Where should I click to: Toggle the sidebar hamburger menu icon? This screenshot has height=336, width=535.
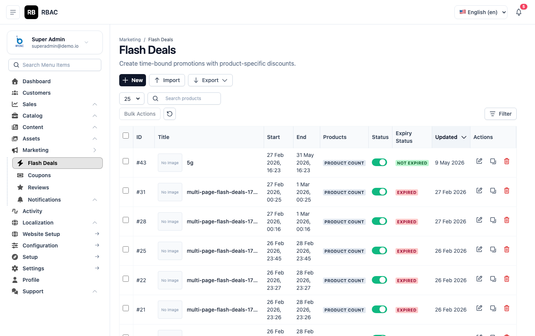(13, 12)
